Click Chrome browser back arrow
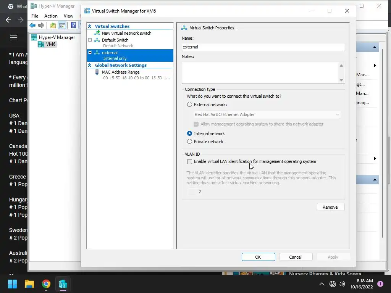391x293 pixels. coord(8,20)
